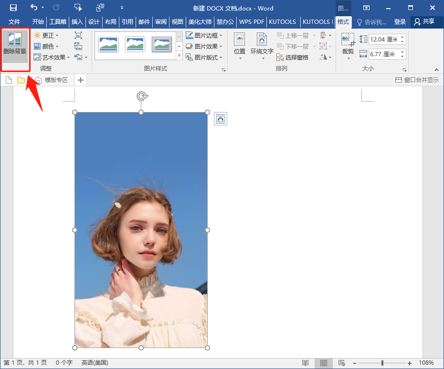This screenshot has width=444, height=369.
Task: Click the Remove Background (删除背景) button
Action: 15,46
